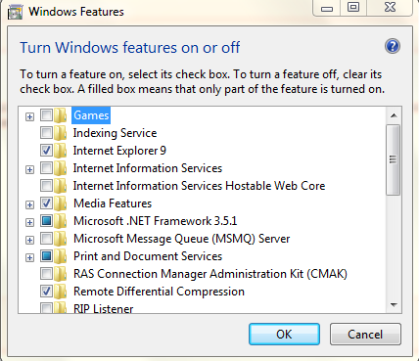
Task: Select the RIP Listener list item
Action: coord(104,308)
